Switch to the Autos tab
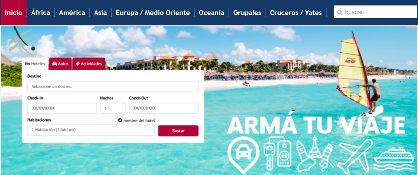The height and width of the screenshot is (175, 418). pos(61,64)
